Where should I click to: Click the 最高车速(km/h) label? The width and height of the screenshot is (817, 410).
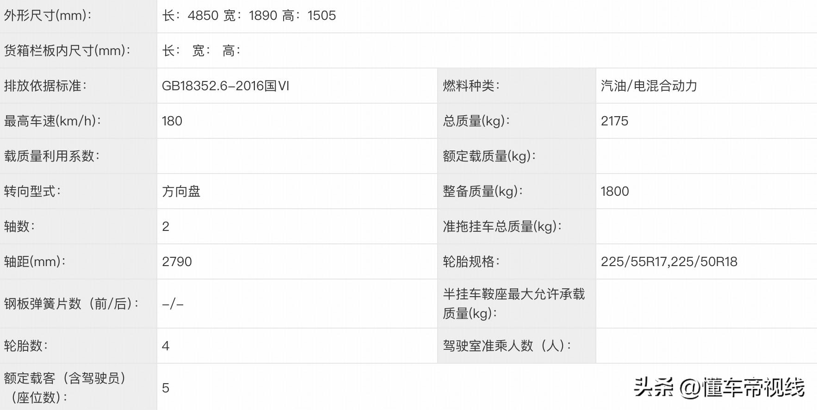52,121
